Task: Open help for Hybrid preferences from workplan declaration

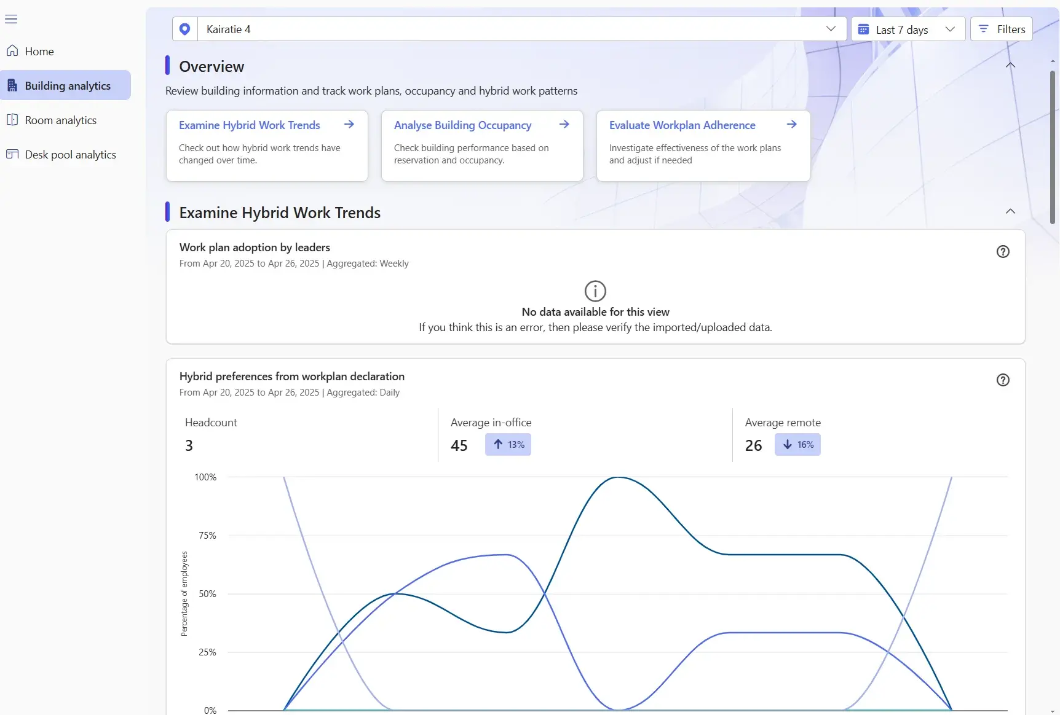Action: pyautogui.click(x=1002, y=380)
